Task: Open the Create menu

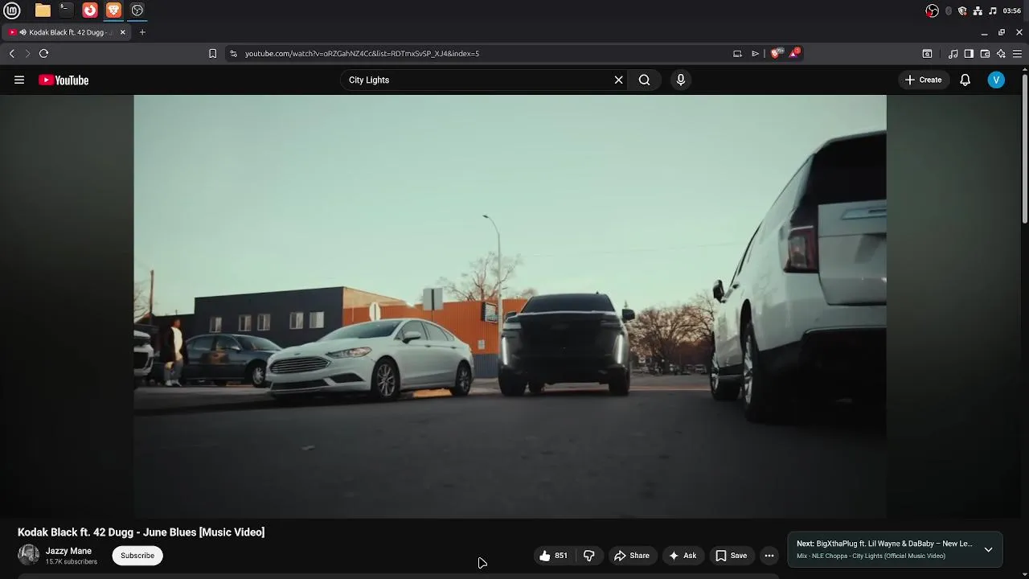Action: pyautogui.click(x=923, y=80)
